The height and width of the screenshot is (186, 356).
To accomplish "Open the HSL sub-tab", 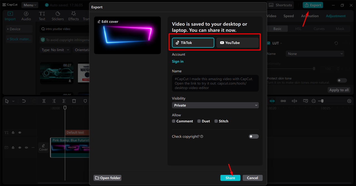I will [x=298, y=29].
